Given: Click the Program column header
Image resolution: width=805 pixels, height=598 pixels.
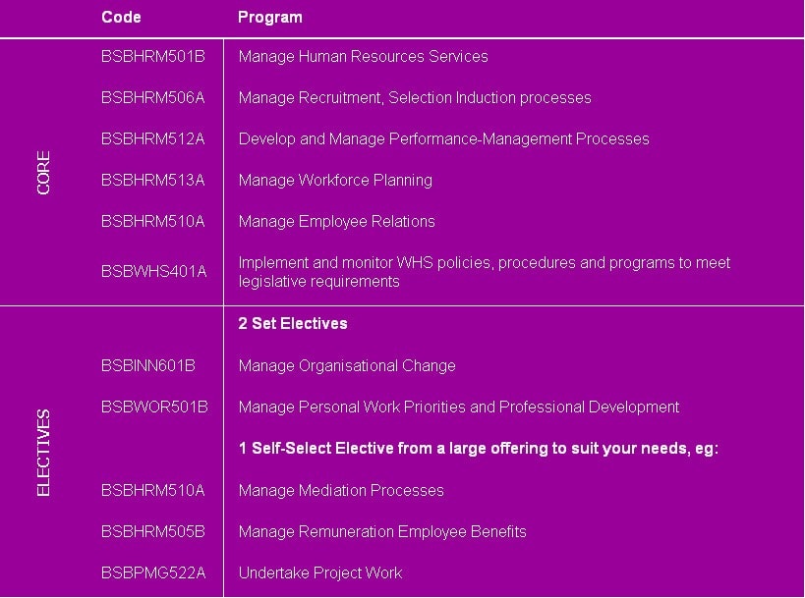Looking at the screenshot, I should (x=270, y=18).
